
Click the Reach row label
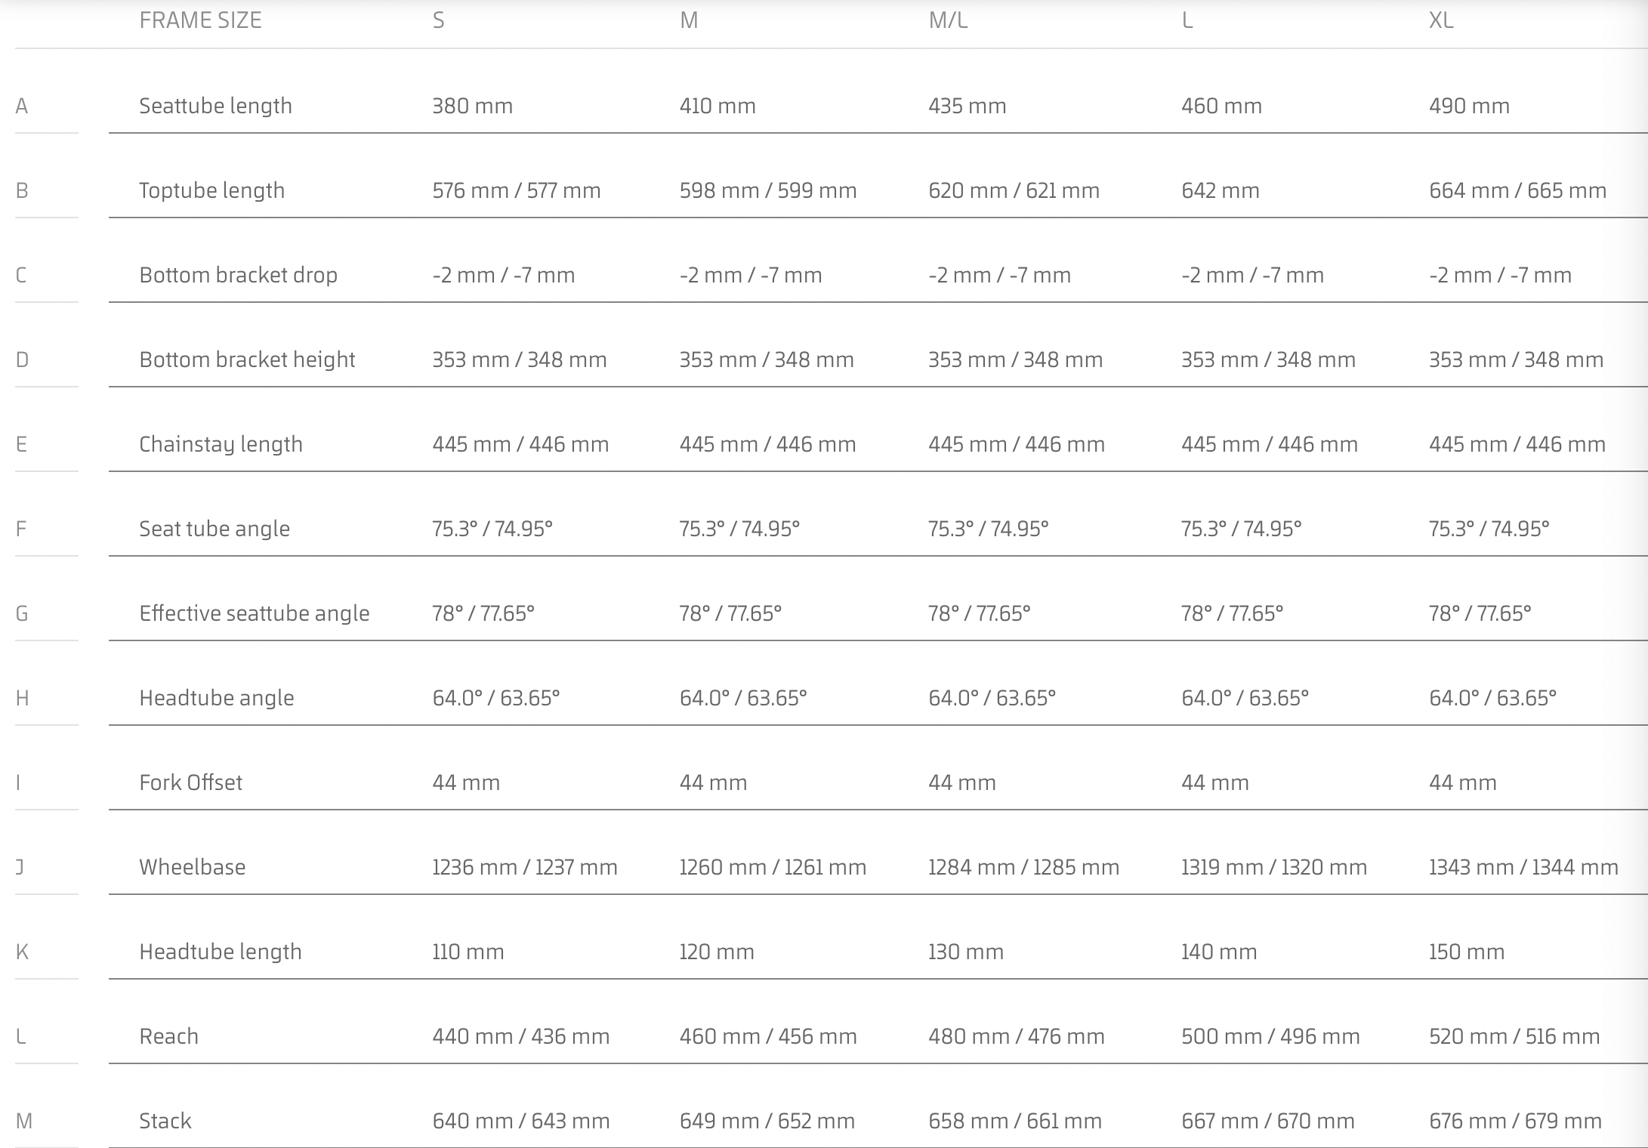(x=168, y=1036)
